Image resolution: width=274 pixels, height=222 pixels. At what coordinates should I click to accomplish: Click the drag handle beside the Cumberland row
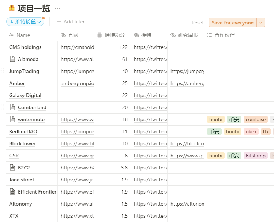pyautogui.click(x=2, y=107)
